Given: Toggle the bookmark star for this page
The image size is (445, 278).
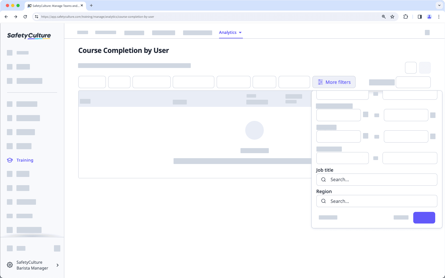Looking at the screenshot, I should [x=392, y=16].
